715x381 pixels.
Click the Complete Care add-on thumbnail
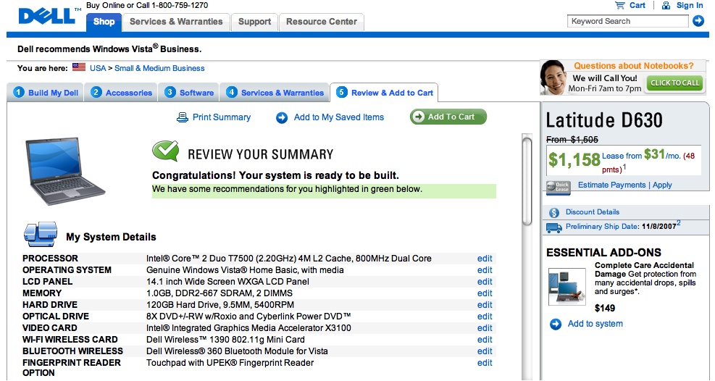click(x=566, y=287)
